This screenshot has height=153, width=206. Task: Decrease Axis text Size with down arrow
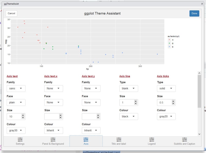[x=23, y=118]
